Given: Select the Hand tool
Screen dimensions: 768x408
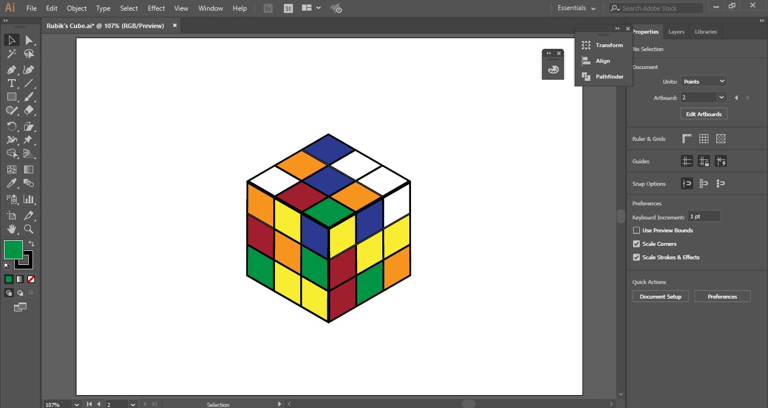Looking at the screenshot, I should pyautogui.click(x=11, y=229).
